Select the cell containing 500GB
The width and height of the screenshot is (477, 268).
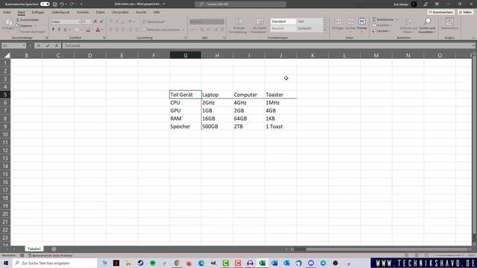pyautogui.click(x=217, y=127)
